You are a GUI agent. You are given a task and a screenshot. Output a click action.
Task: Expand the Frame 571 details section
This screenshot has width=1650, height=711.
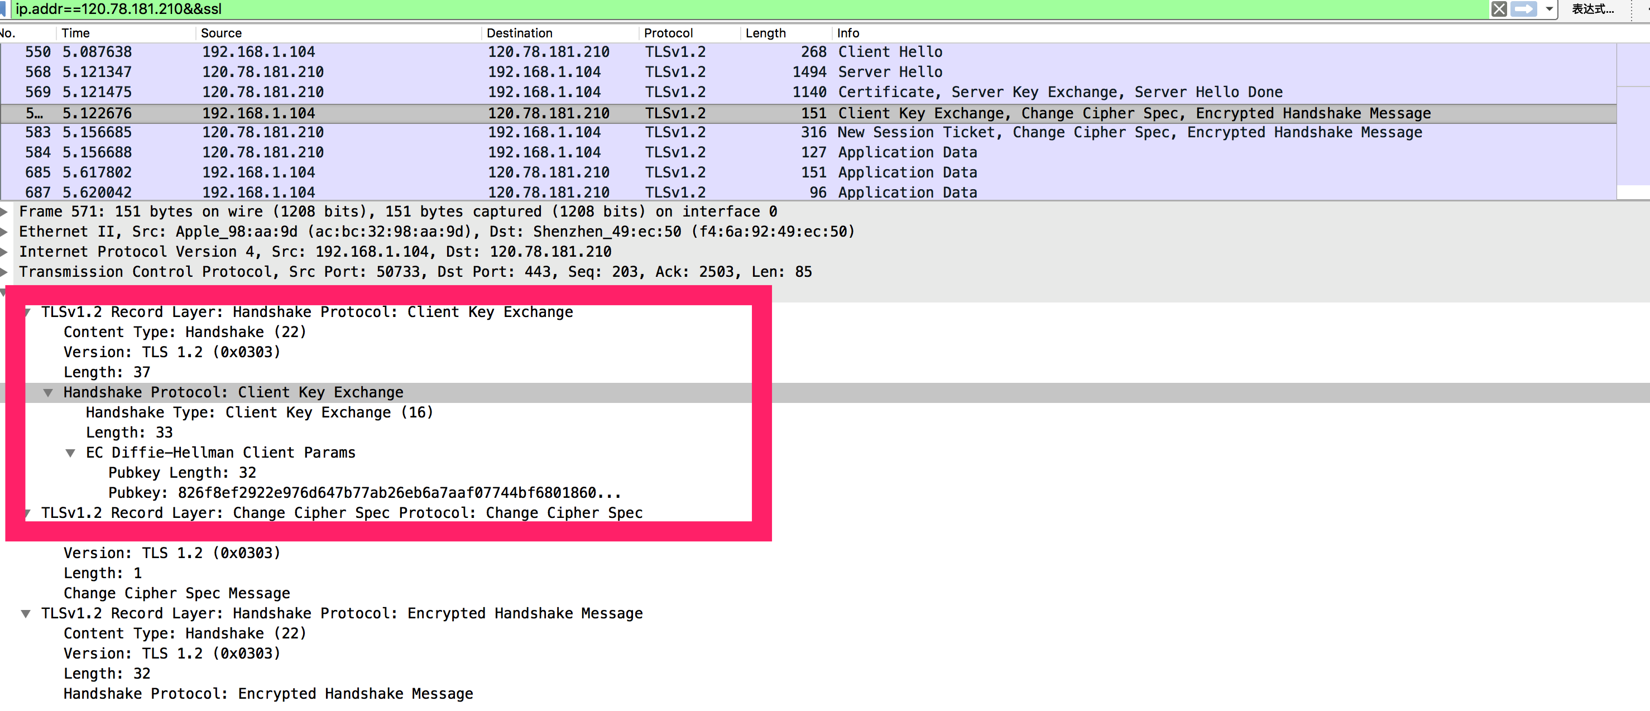pyautogui.click(x=5, y=212)
